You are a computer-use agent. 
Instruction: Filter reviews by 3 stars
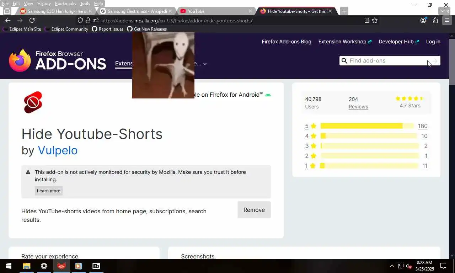[310, 146]
